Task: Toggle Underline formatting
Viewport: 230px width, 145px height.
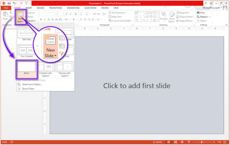Action: click(49, 20)
